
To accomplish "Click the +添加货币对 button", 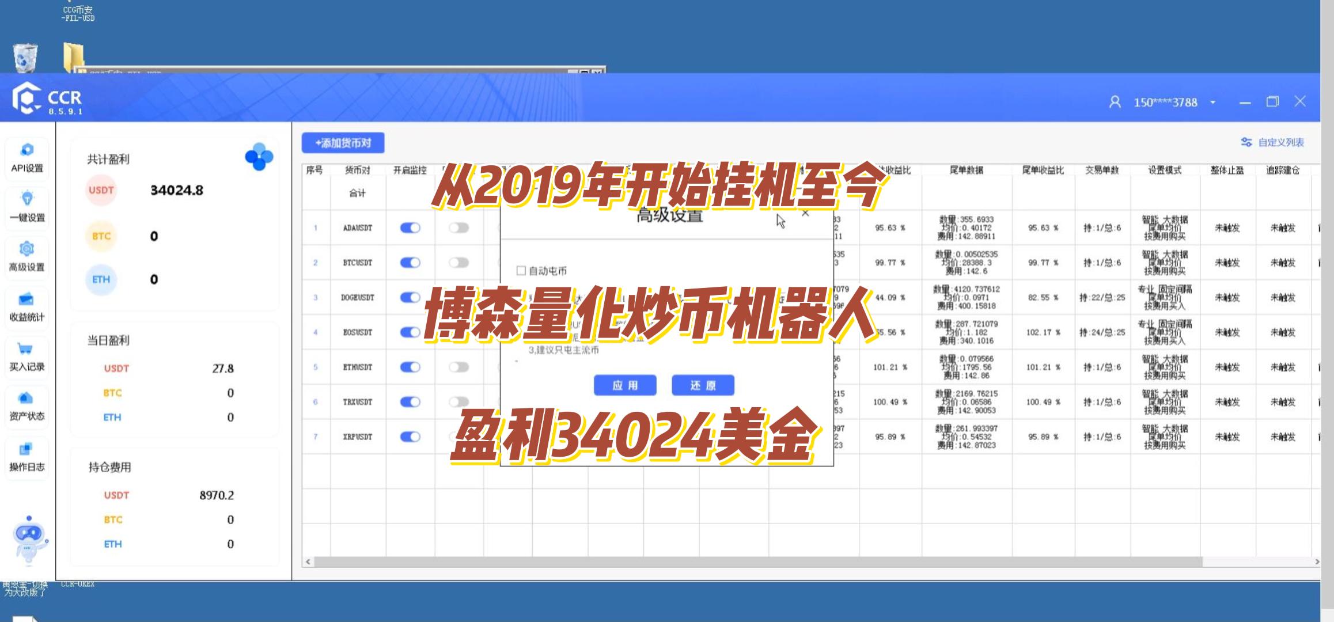I will tap(343, 143).
